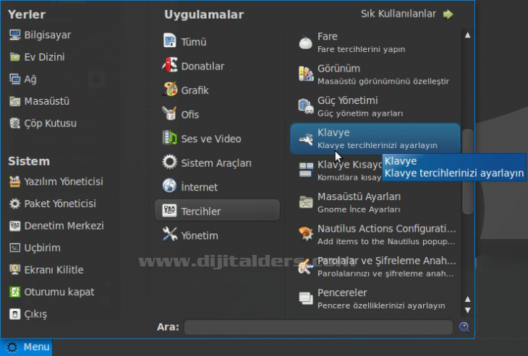Launch Uçbirim terminal icon
528x356 pixels.
[x=14, y=248]
